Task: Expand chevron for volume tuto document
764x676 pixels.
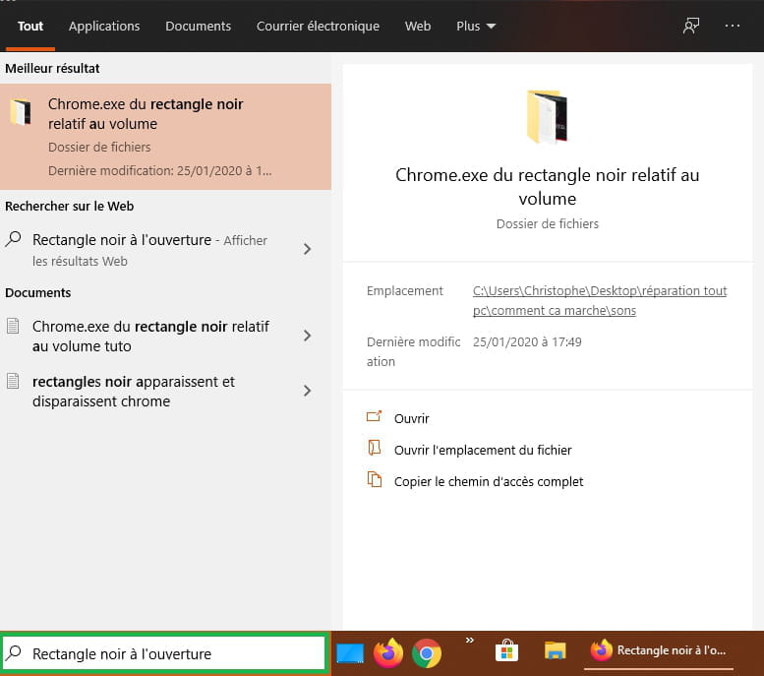Action: 307,336
